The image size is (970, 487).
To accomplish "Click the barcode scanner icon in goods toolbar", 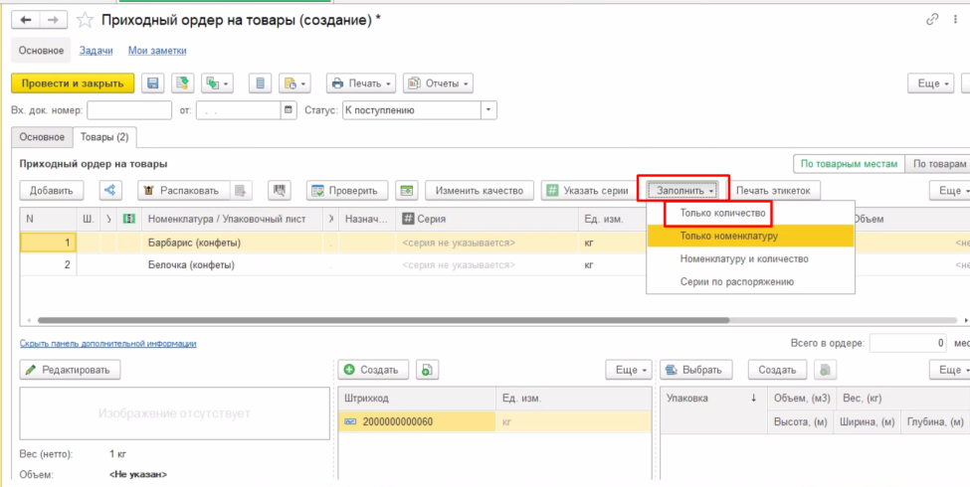I will point(279,190).
